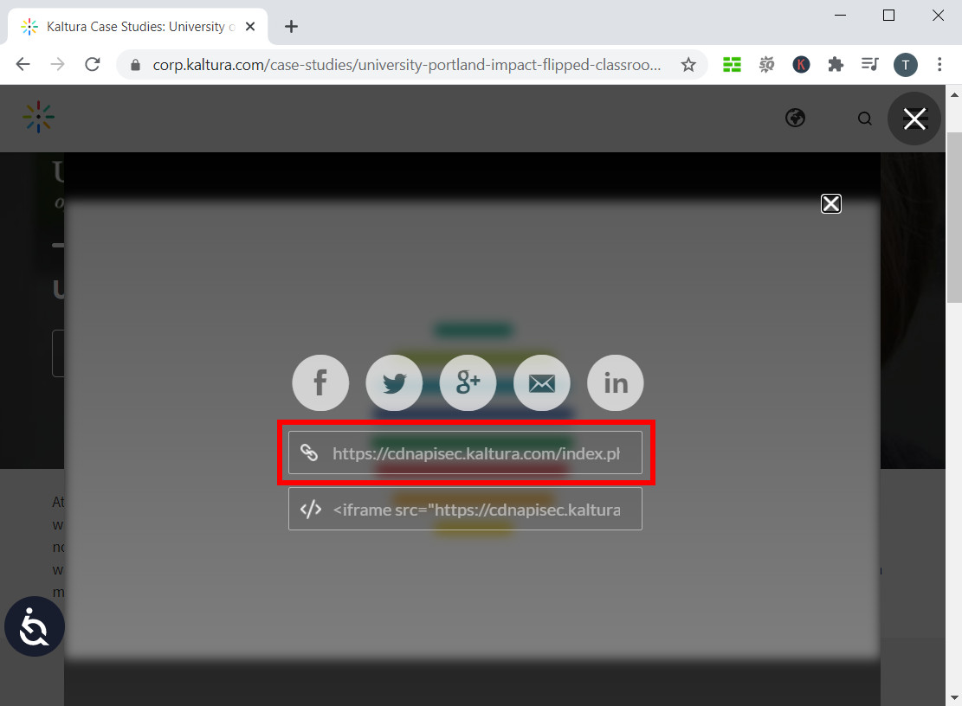Click the Kaltura logo in site header
Viewport: 962px width, 706px height.
point(39,117)
